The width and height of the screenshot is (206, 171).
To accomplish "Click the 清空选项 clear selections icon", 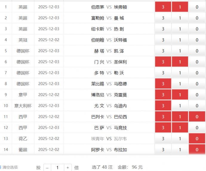I will (1, 167).
